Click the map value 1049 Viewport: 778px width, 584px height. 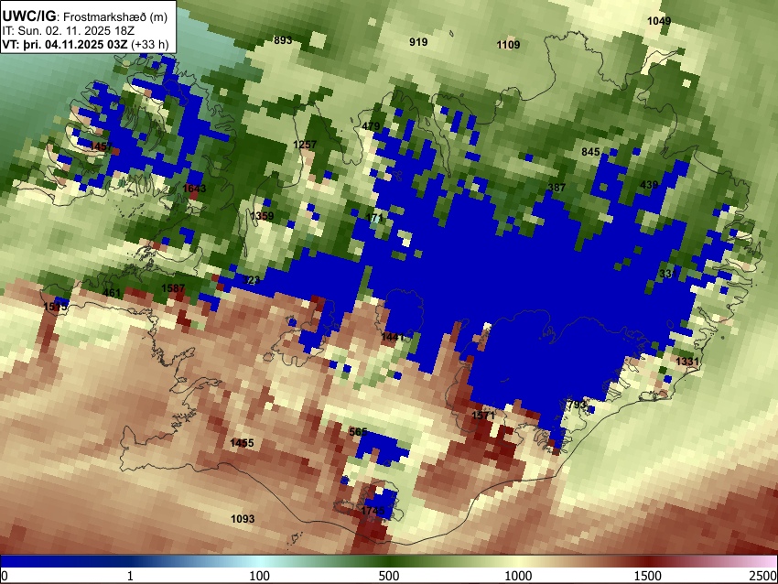[x=659, y=21]
